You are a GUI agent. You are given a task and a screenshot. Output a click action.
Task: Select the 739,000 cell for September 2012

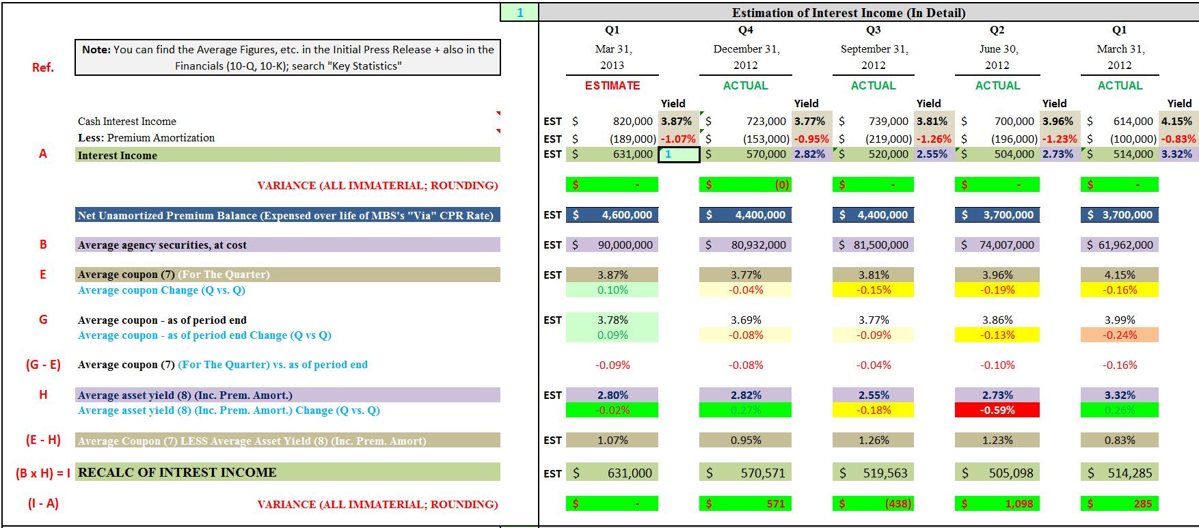tap(874, 121)
